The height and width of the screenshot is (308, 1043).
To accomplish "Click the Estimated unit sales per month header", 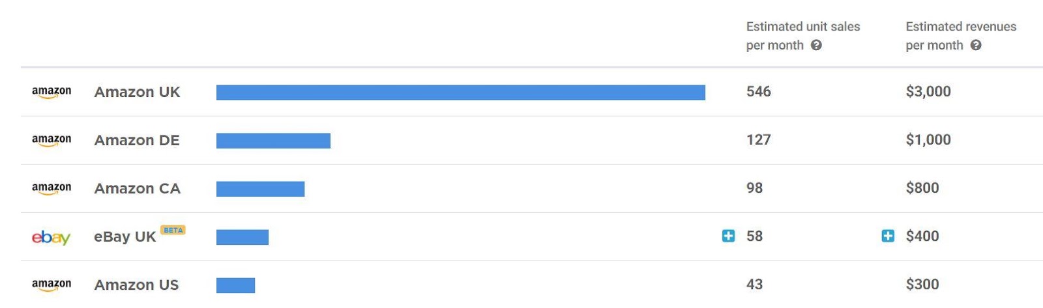I will coord(802,36).
